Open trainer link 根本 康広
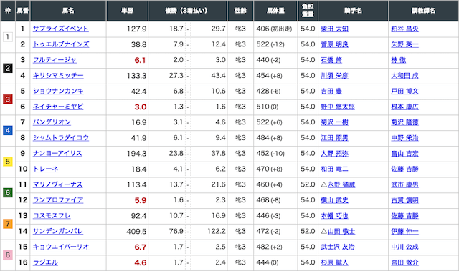The height and width of the screenshot is (271, 459). (x=404, y=107)
